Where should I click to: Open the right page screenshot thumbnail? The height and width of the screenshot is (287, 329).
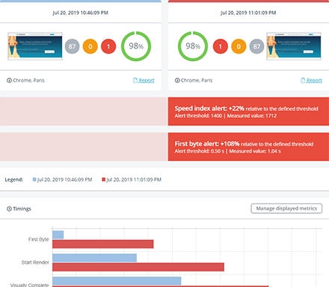[294, 46]
